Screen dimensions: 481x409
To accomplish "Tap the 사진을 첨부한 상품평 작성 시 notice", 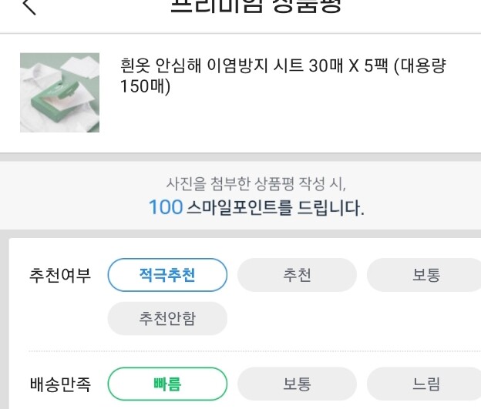I will coord(256,184).
